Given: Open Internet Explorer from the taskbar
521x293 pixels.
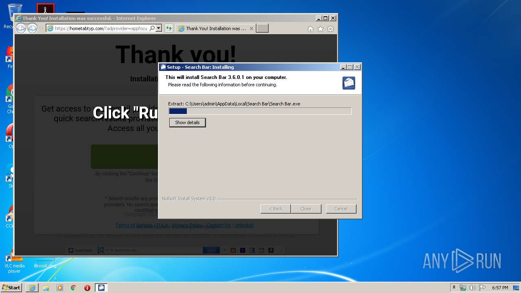Looking at the screenshot, I should 32,288.
